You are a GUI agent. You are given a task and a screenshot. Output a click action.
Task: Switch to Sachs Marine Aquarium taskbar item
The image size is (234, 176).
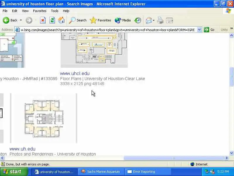101,172
